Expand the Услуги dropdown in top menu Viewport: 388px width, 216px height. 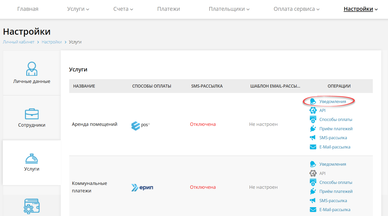click(78, 9)
